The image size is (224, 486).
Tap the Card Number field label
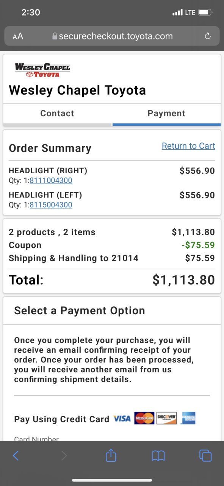point(36,439)
